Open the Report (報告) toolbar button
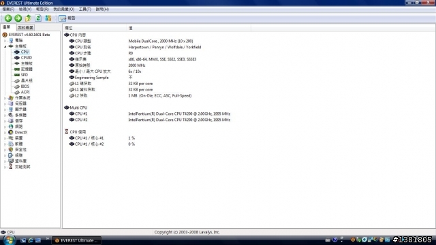The height and width of the screenshot is (245, 436). click(67, 18)
